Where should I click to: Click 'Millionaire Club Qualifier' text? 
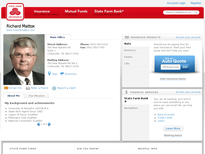[23, 118]
